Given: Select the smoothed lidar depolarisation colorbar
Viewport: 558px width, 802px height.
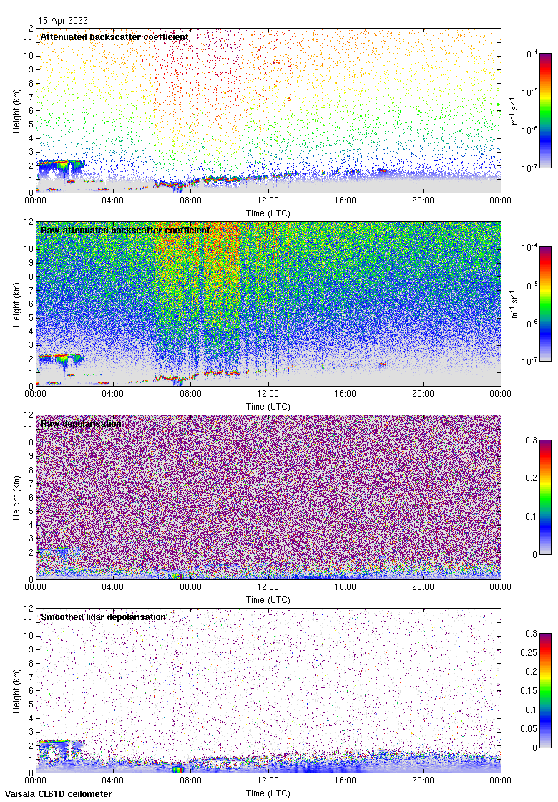Looking at the screenshot, I should pos(545,690).
